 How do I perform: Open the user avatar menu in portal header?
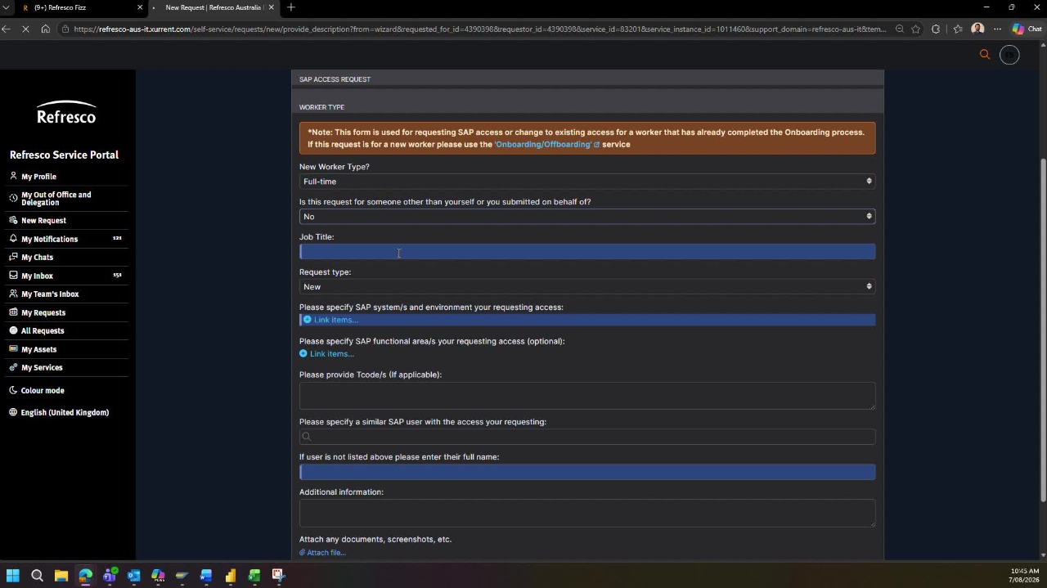pyautogui.click(x=1009, y=55)
